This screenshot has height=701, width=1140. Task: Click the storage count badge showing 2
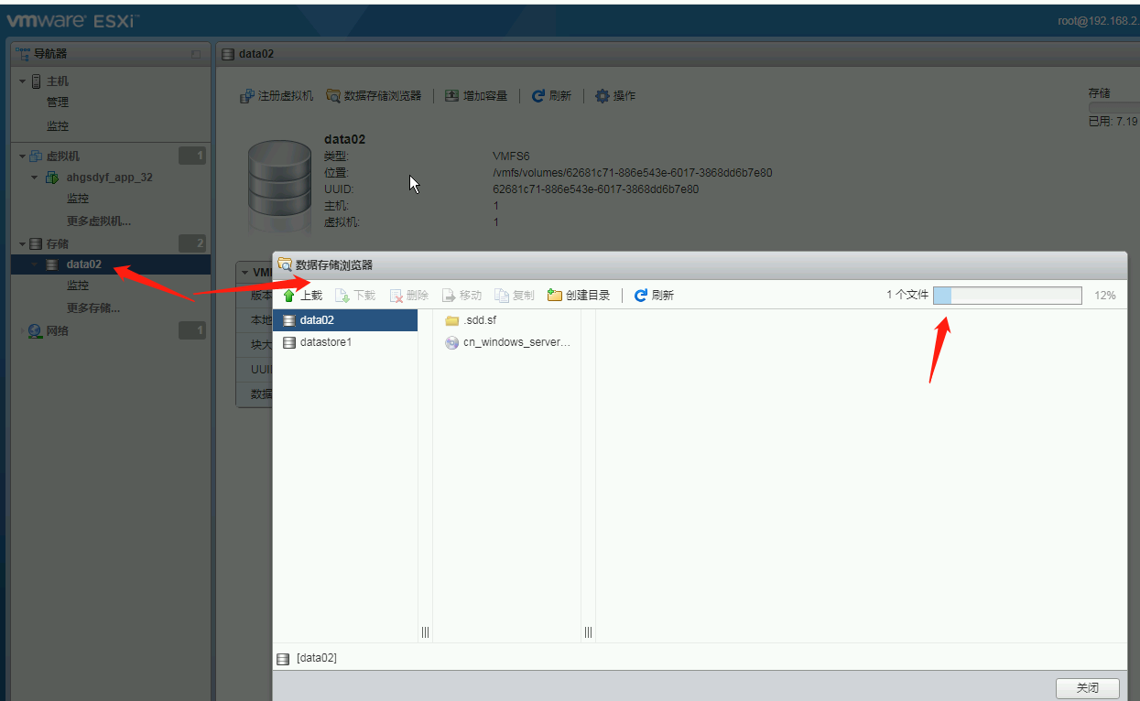coord(192,243)
